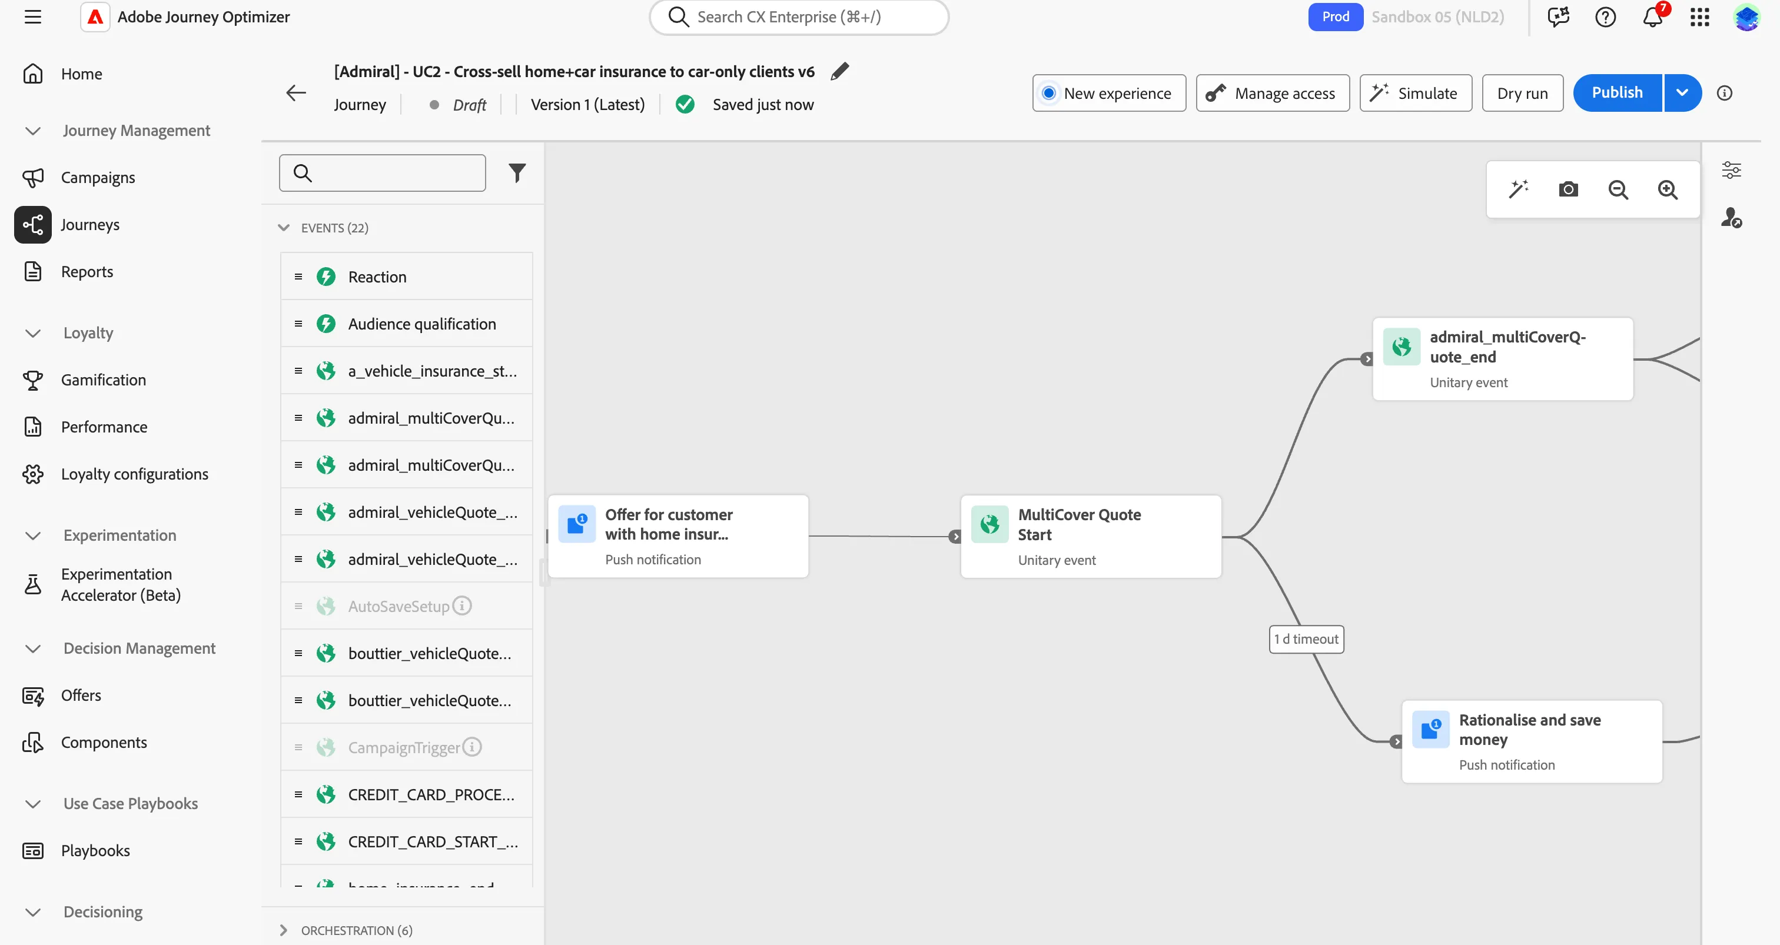Image resolution: width=1780 pixels, height=945 pixels.
Task: Collapse the Loyalty nav group
Action: point(32,333)
